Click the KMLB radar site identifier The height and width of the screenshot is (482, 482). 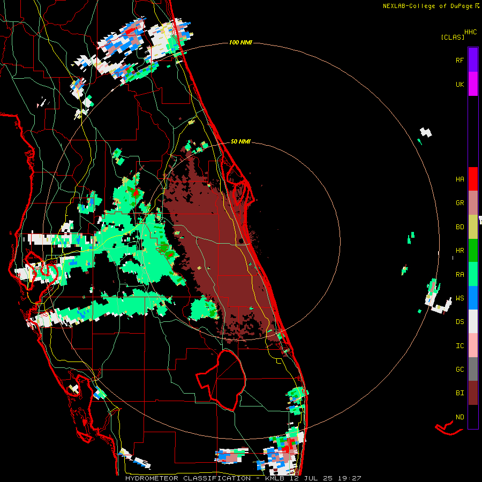click(275, 478)
